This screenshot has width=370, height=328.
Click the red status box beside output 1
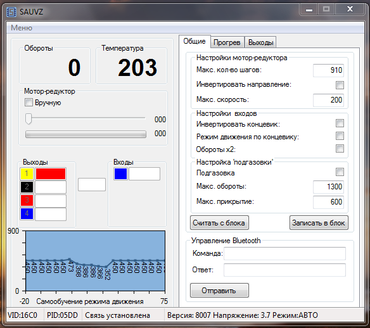point(51,173)
